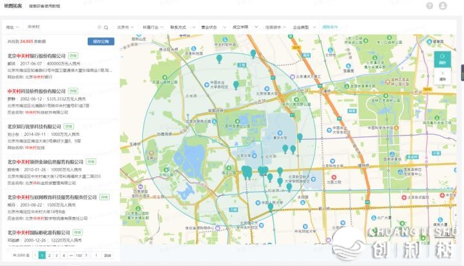
Task: Click the previous page arrow
Action: point(35,255)
